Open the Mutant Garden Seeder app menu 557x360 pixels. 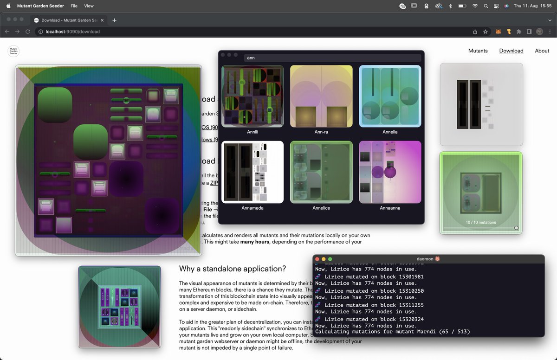click(x=40, y=6)
